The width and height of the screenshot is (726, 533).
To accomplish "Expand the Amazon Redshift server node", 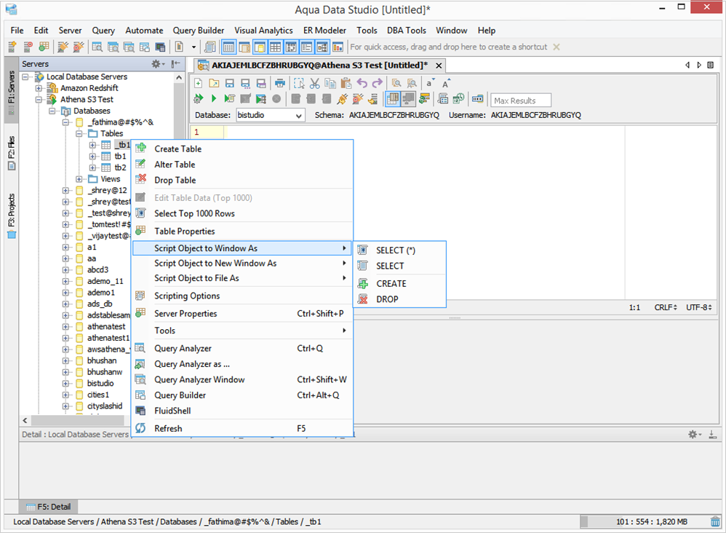I will [39, 88].
